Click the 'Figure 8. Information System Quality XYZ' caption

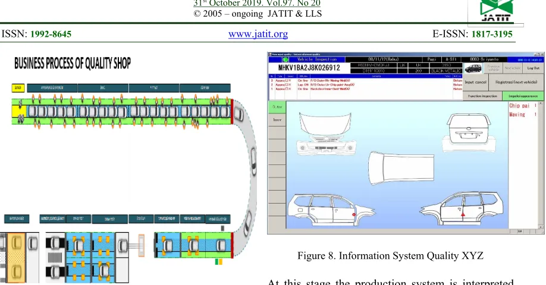pos(390,256)
